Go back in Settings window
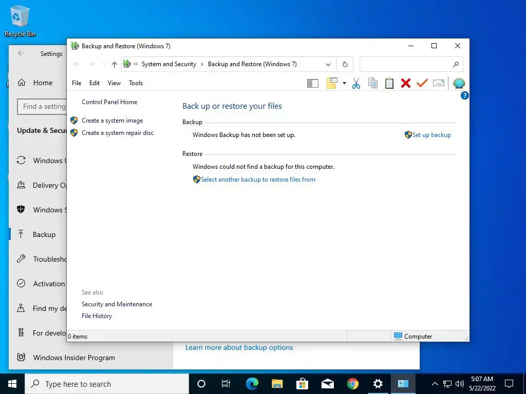526x394 pixels. click(x=21, y=53)
